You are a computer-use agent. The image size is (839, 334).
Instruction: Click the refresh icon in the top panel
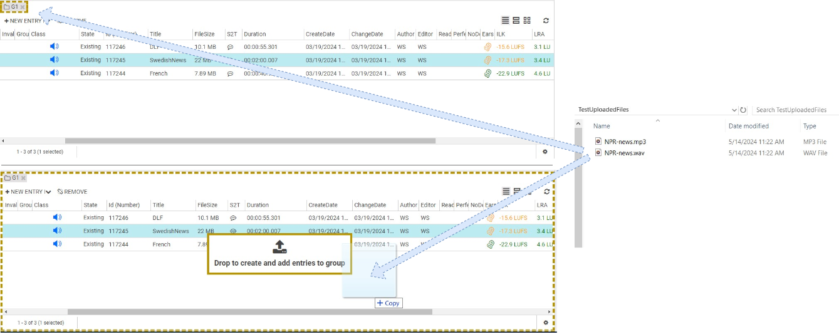[546, 21]
